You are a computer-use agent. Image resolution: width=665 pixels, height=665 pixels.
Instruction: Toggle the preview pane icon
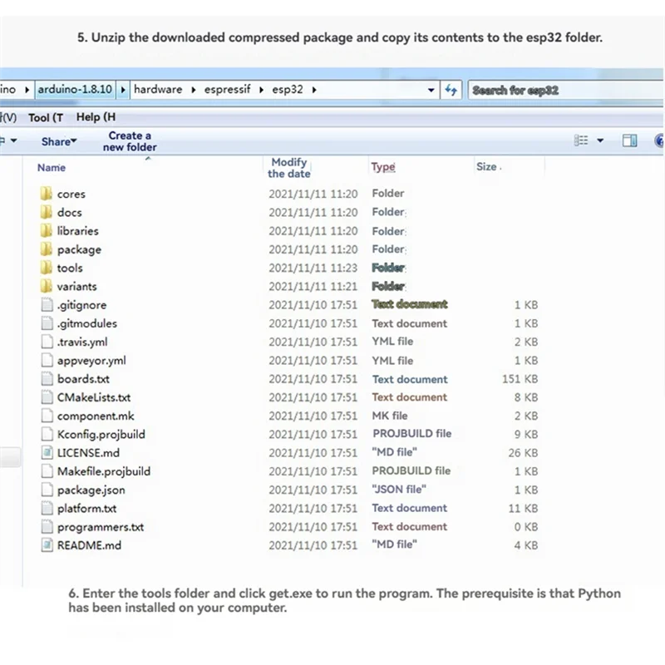click(x=629, y=141)
